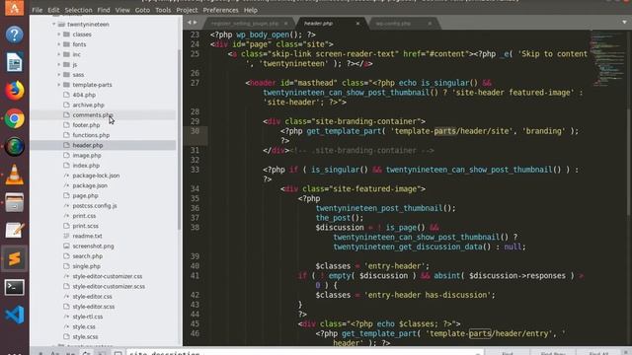Launch Visual Studio Code from dock

click(14, 315)
